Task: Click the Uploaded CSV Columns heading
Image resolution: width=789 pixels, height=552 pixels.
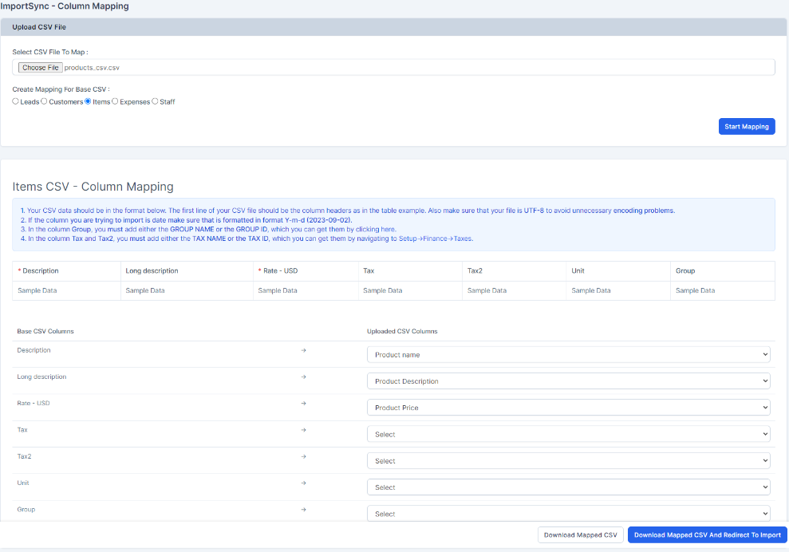Action: (x=402, y=331)
